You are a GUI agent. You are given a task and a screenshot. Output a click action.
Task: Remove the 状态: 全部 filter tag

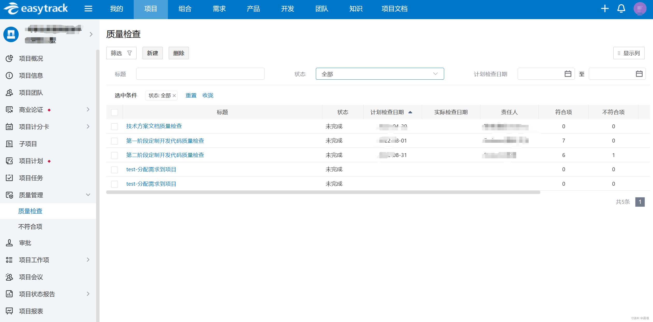coord(174,96)
